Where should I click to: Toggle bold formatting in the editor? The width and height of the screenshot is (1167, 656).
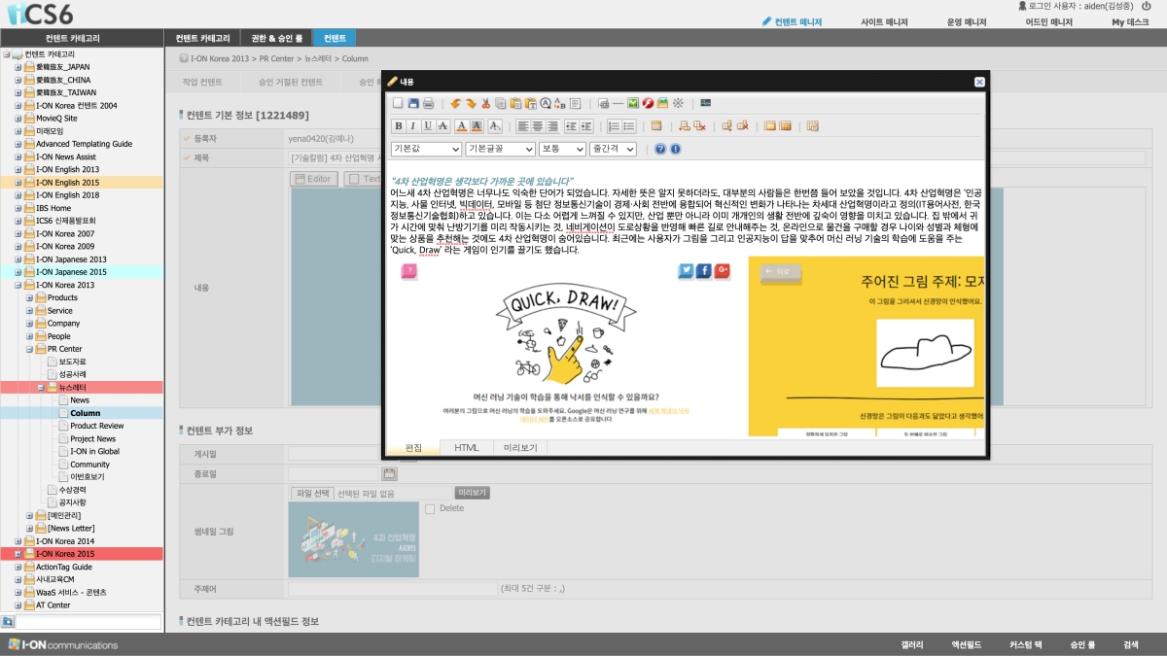click(398, 125)
